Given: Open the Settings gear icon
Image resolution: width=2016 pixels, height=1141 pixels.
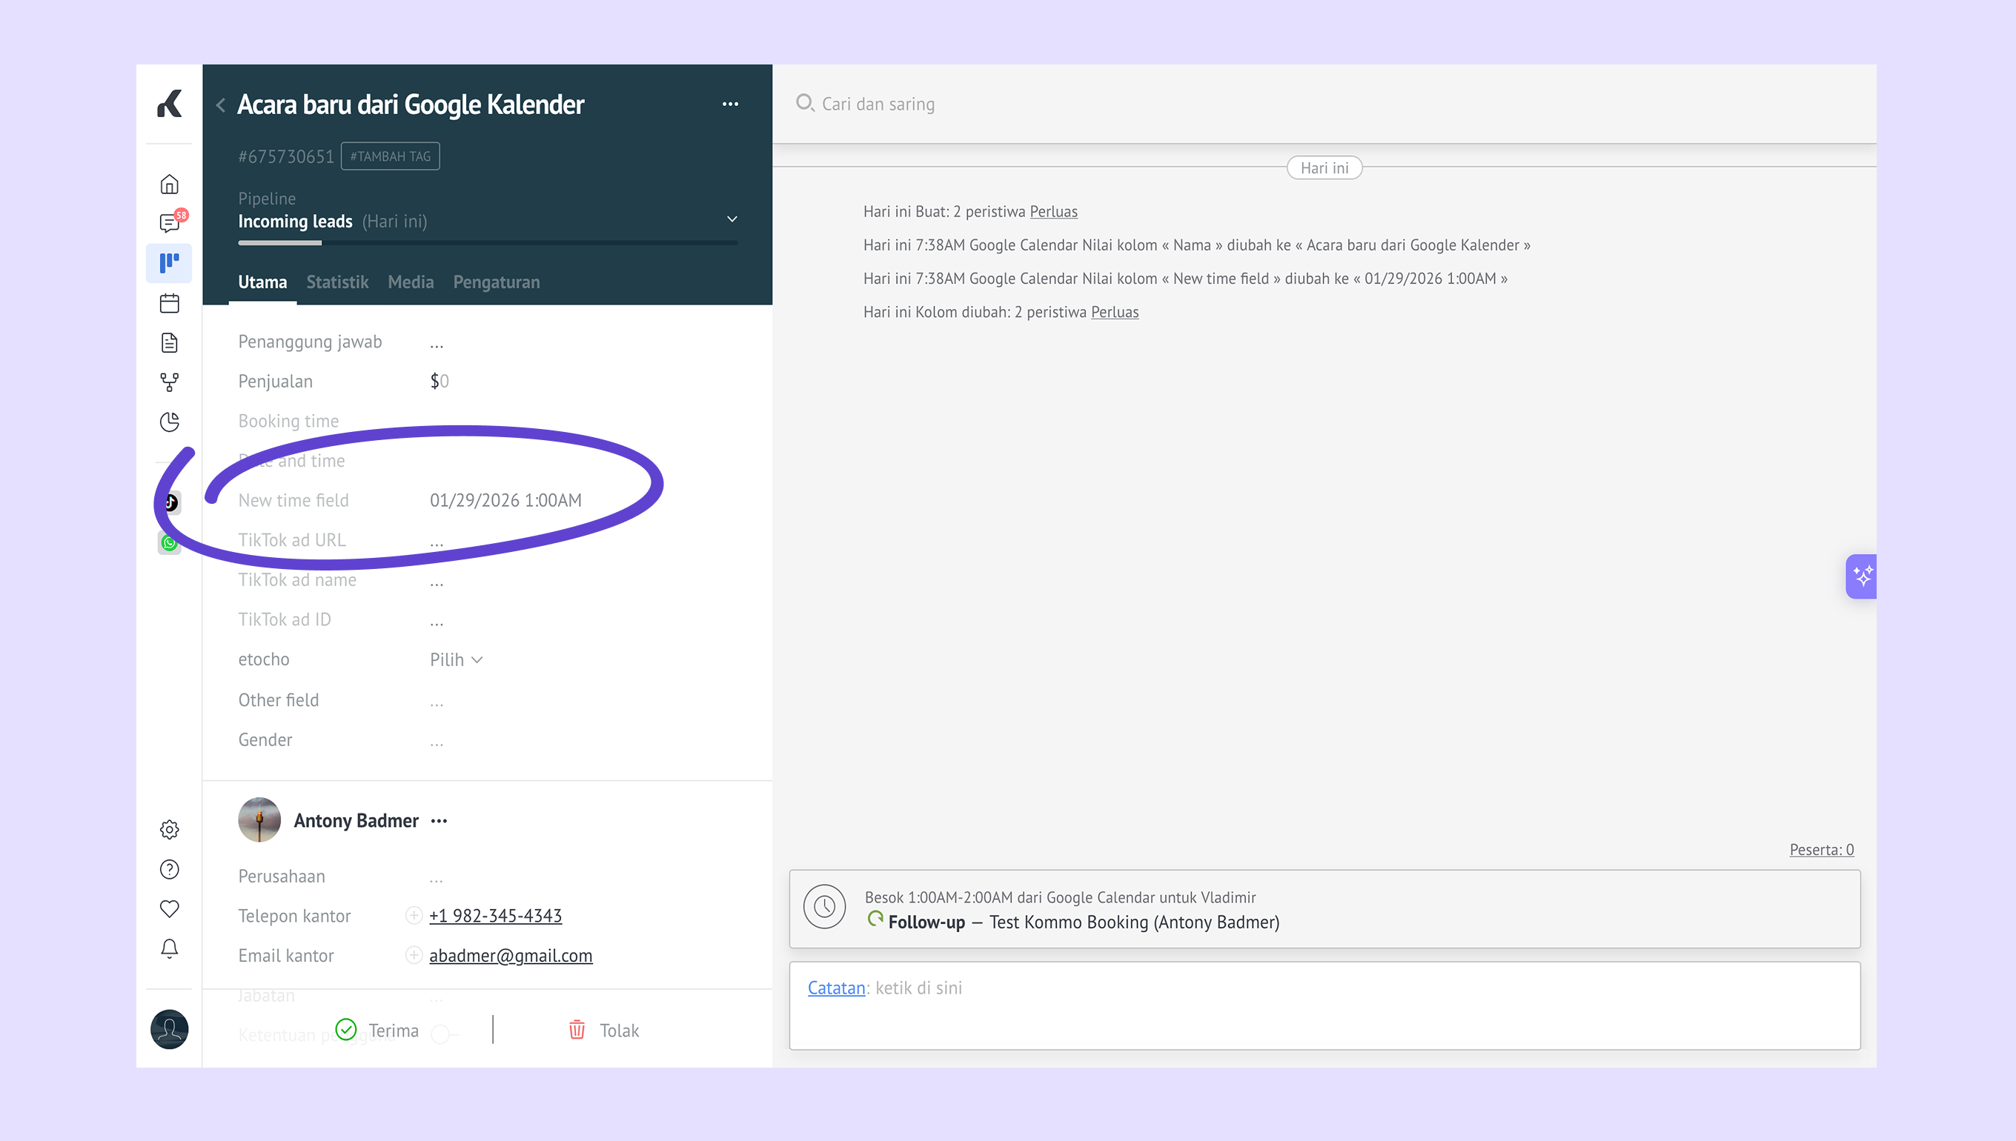Looking at the screenshot, I should [169, 829].
